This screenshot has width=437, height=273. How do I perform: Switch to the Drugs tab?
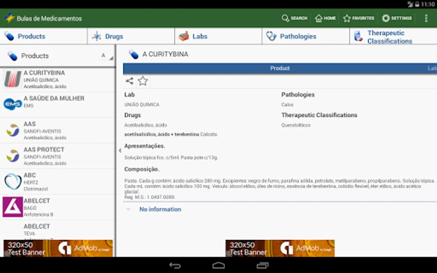(x=131, y=36)
